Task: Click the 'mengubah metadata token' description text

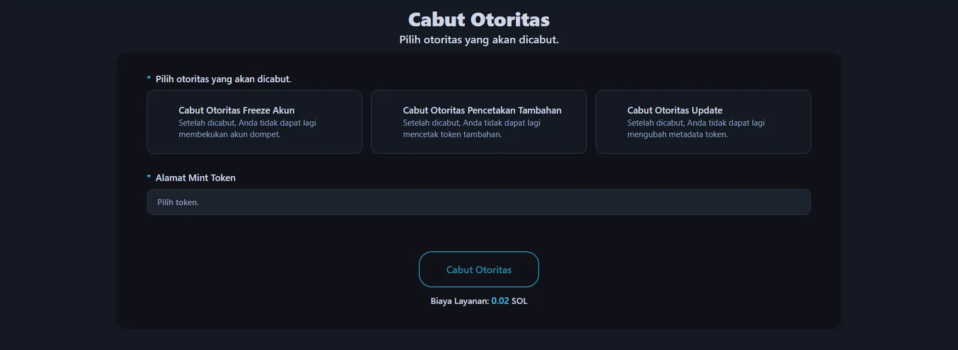Action: coord(677,134)
